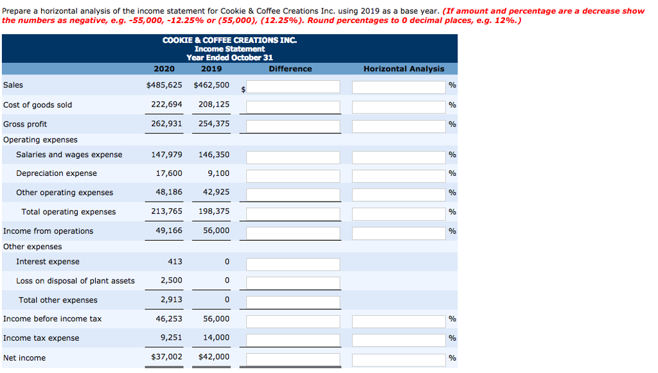This screenshot has height=373, width=658.
Task: Click the Income before income tax percentage field
Action: point(398,321)
